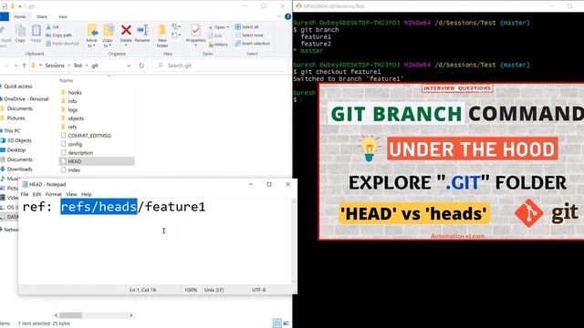Open Downloads in navigation pane
Image resolution: width=584 pixels, height=328 pixels.
click(16, 169)
